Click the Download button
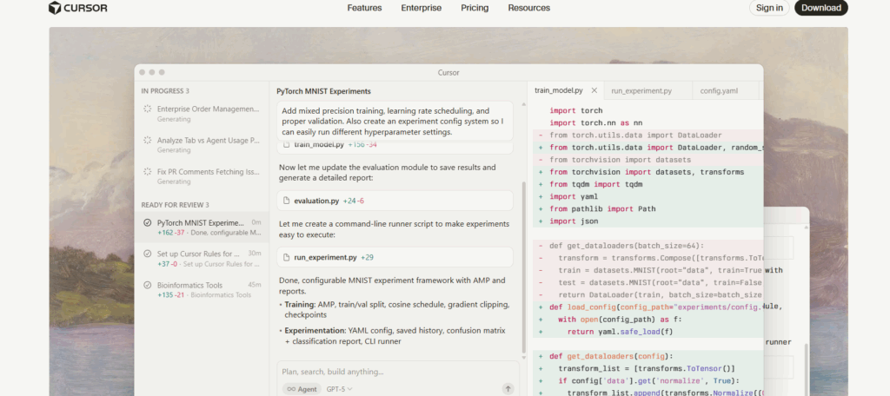Viewport: 890px width, 396px height. click(x=820, y=8)
